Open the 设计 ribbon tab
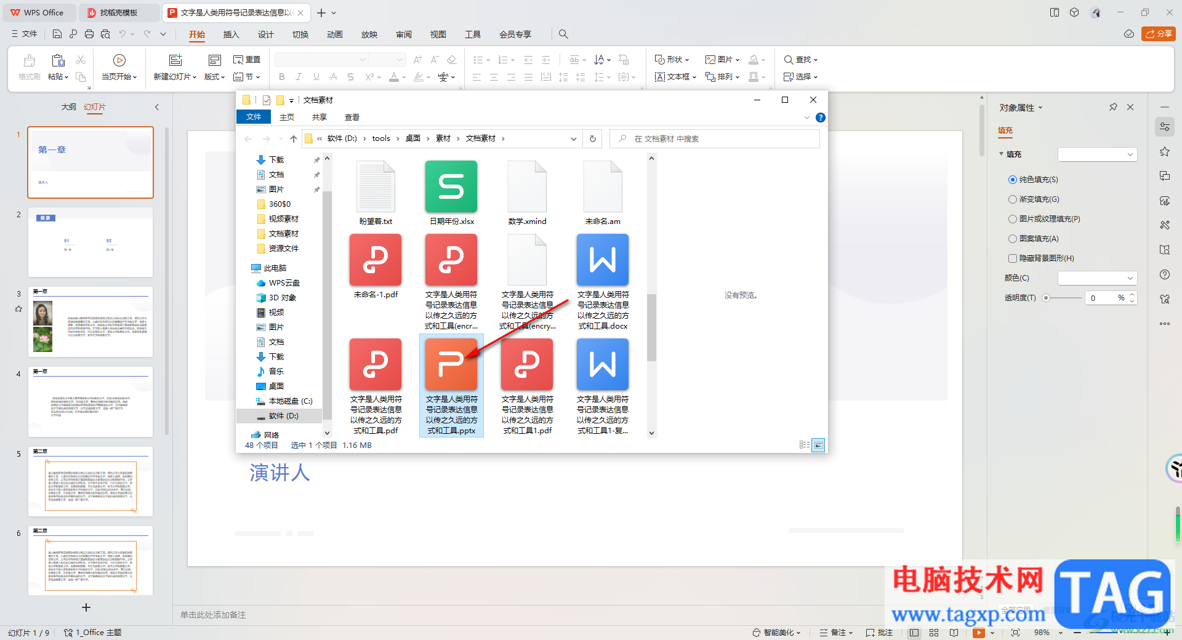Image resolution: width=1182 pixels, height=640 pixels. (x=265, y=34)
